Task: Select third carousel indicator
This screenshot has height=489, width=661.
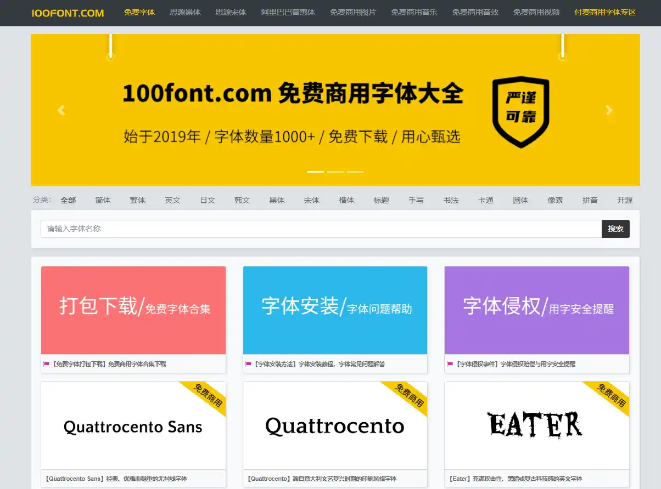Action: pos(355,172)
